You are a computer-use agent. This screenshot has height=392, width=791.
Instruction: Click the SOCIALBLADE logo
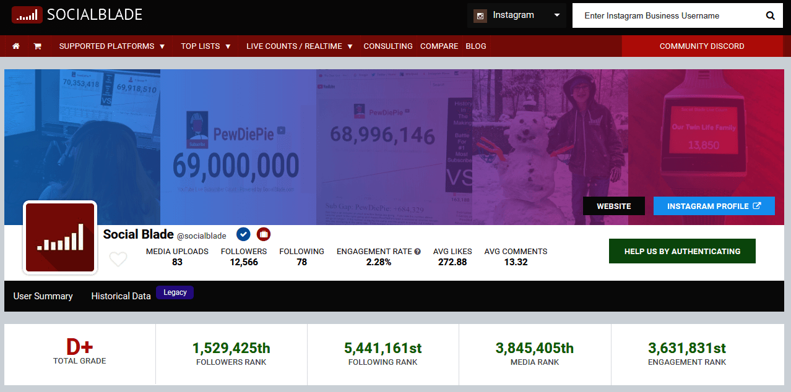[x=77, y=14]
